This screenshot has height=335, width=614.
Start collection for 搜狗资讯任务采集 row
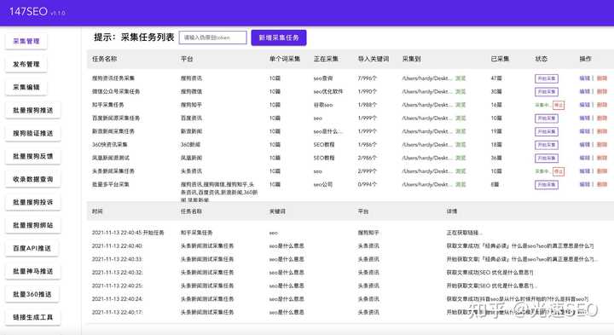pyautogui.click(x=547, y=78)
